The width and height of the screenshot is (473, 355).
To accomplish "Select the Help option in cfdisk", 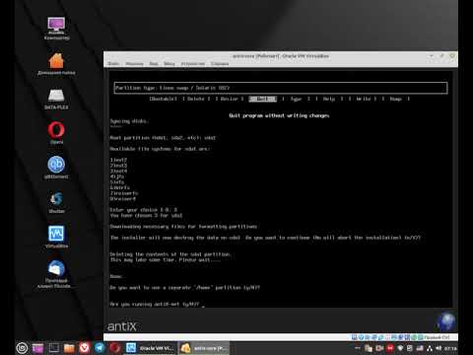I will click(x=329, y=99).
